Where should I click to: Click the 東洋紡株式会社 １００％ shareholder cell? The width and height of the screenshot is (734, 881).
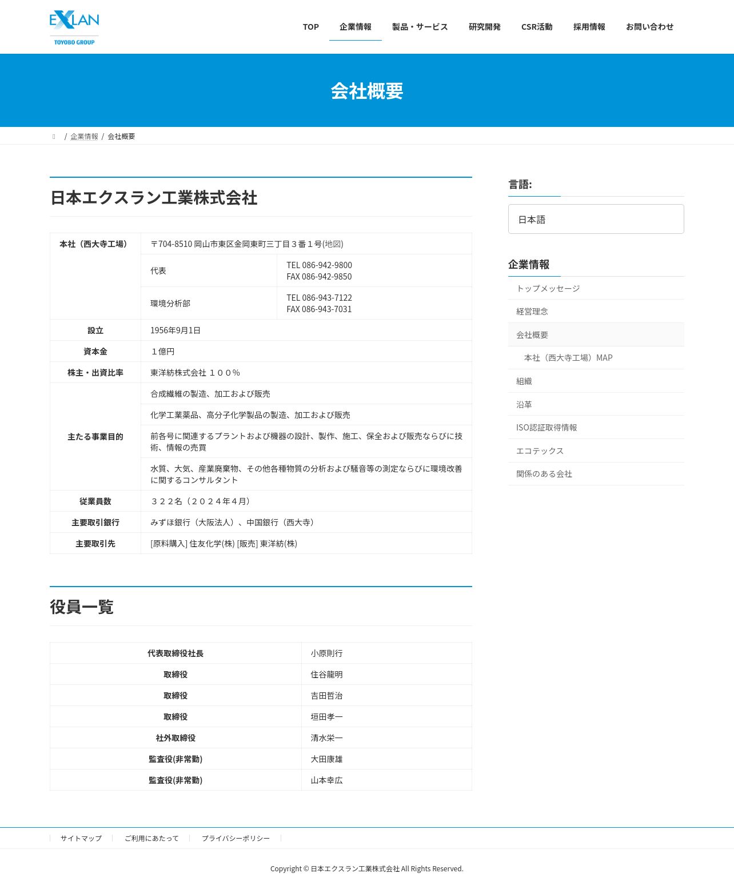pyautogui.click(x=306, y=373)
